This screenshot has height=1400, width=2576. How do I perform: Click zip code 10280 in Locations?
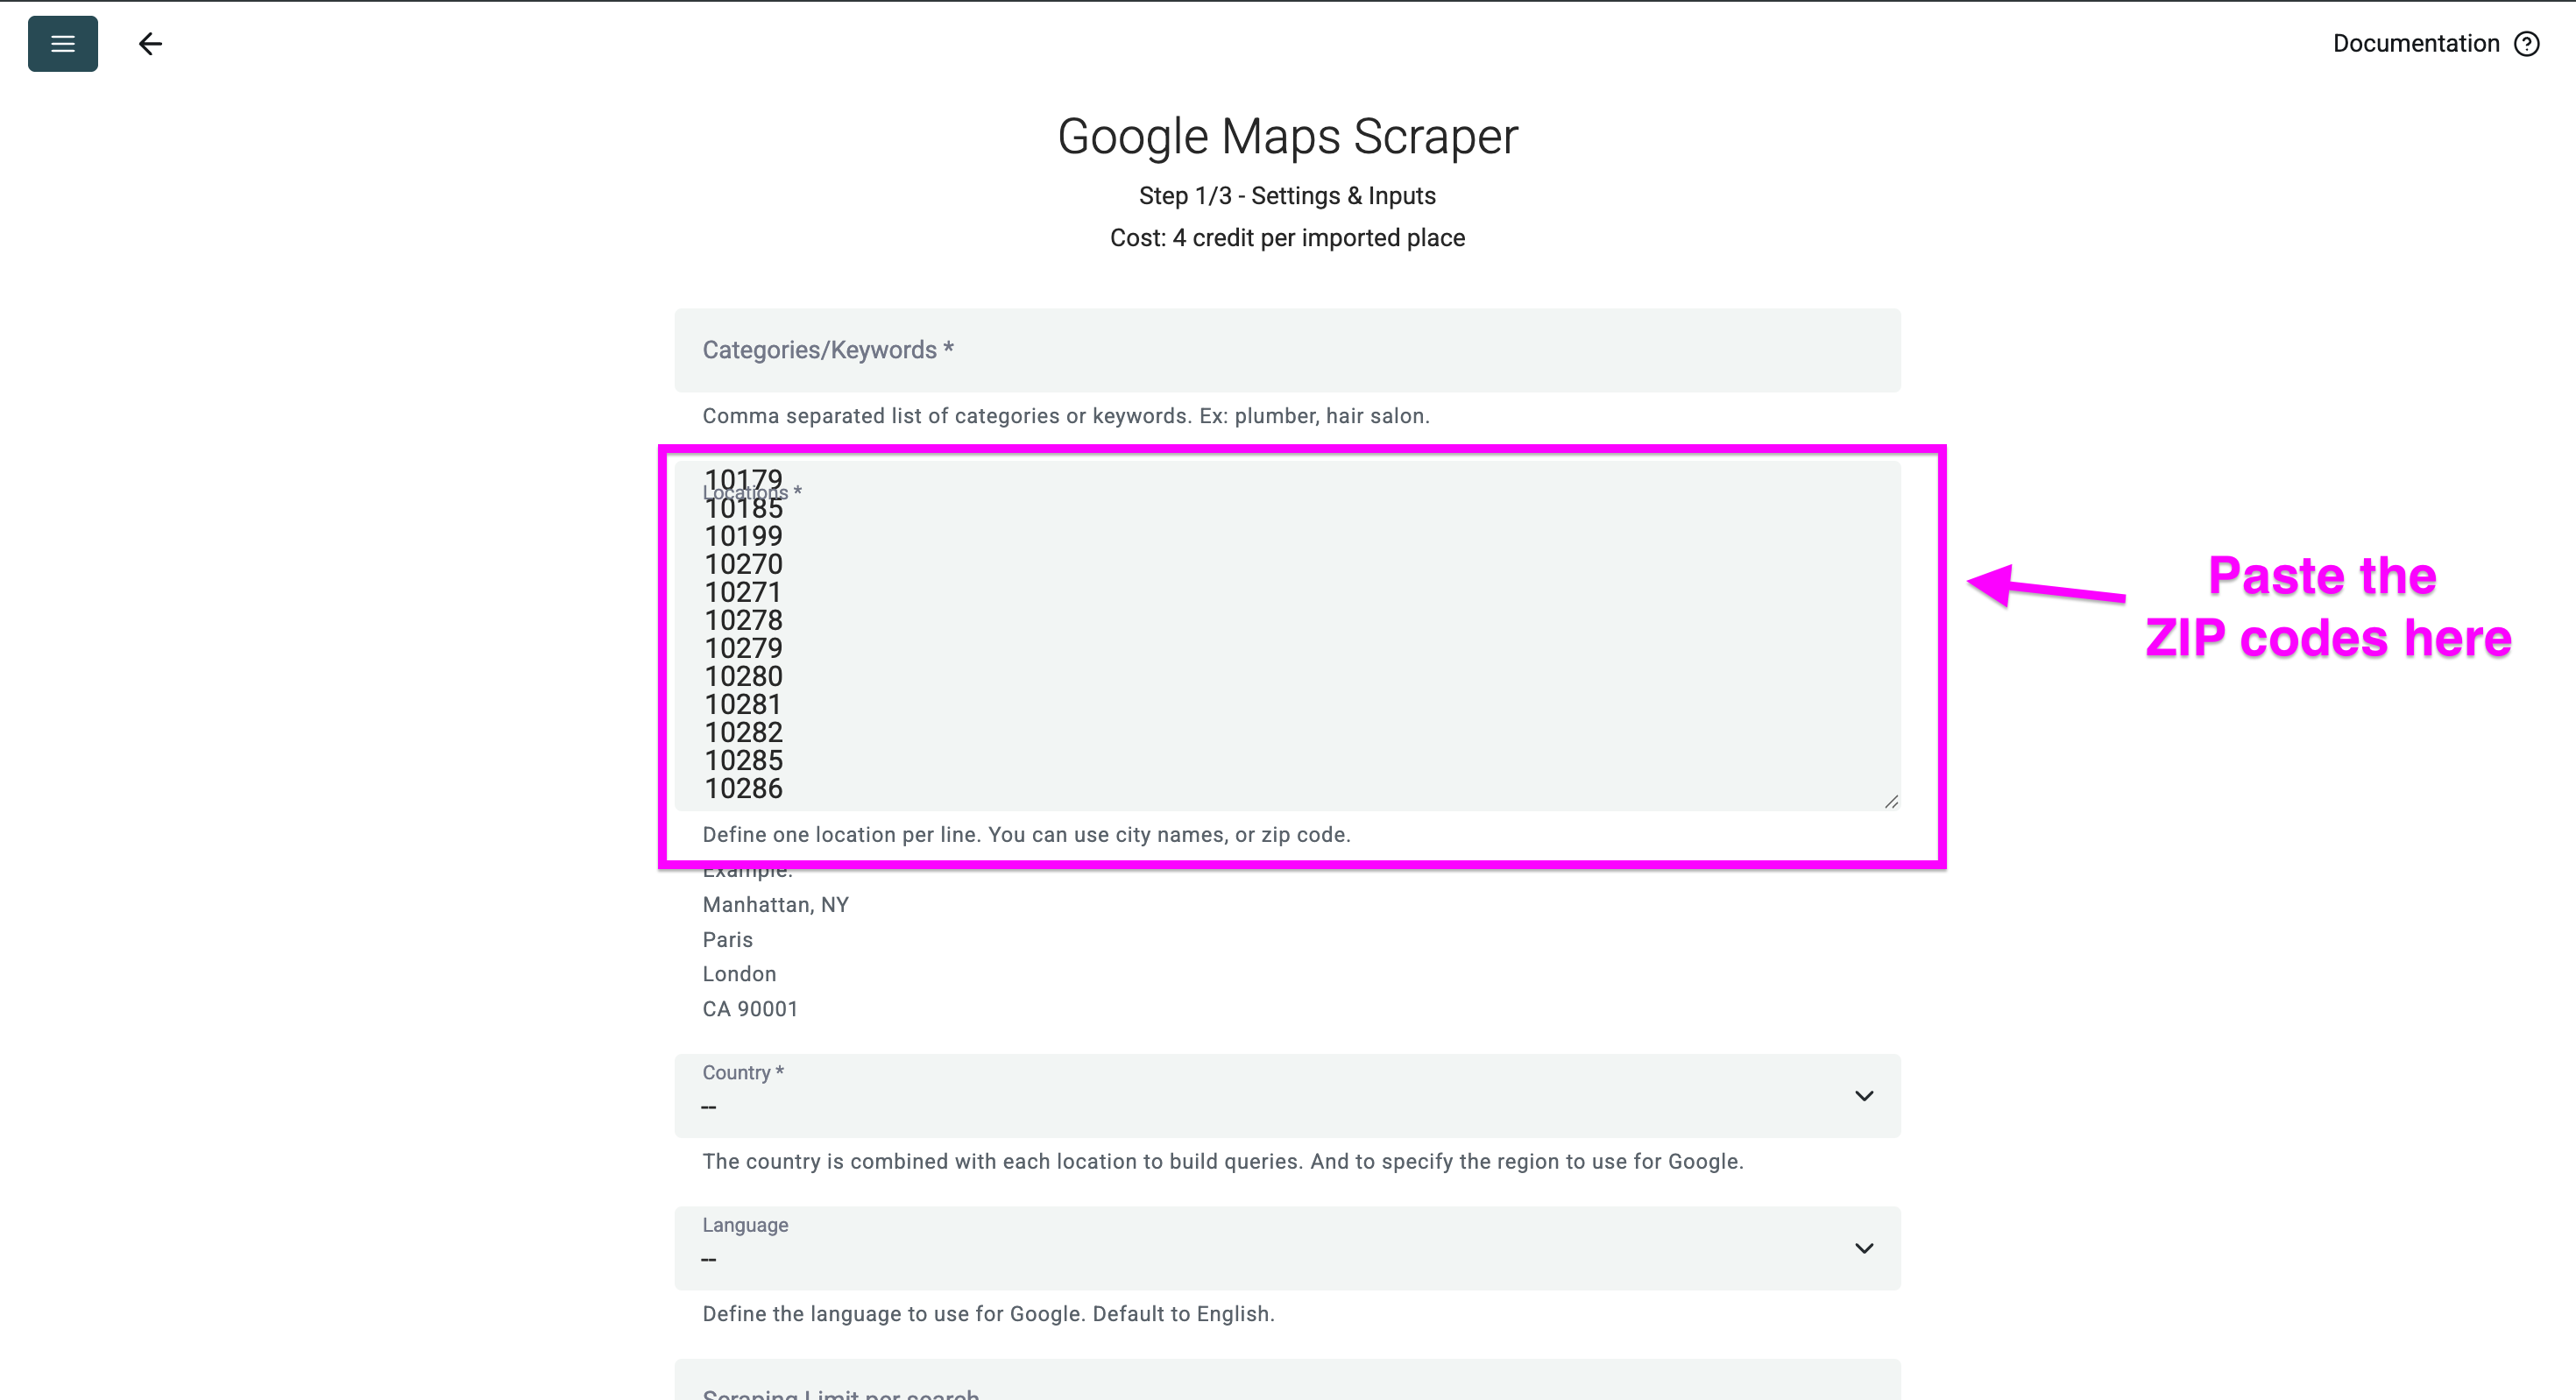pos(743,677)
